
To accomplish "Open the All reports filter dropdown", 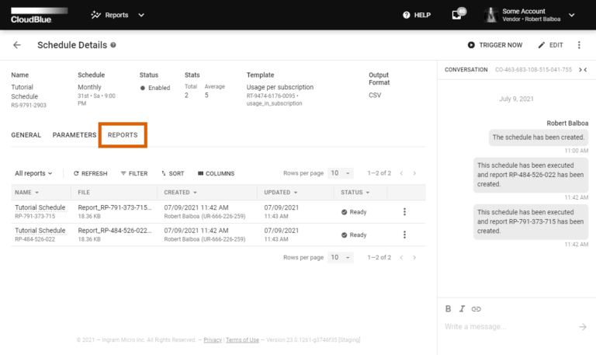I will click(33, 173).
